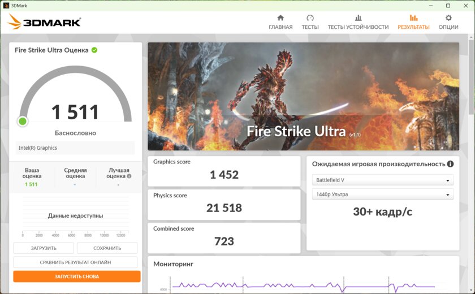
Task: Expand the Battlefield V game dropdown
Action: (x=383, y=180)
